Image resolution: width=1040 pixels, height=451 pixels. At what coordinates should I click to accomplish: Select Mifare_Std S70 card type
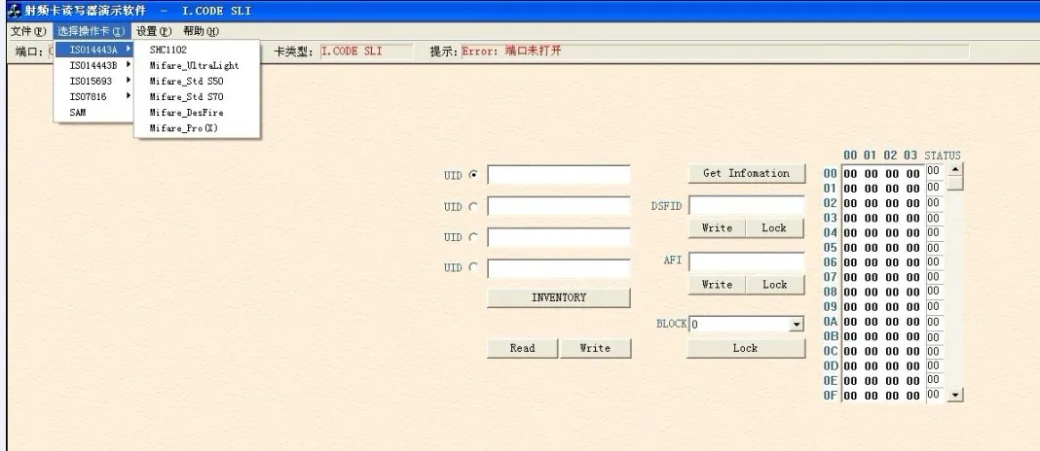pos(197,96)
